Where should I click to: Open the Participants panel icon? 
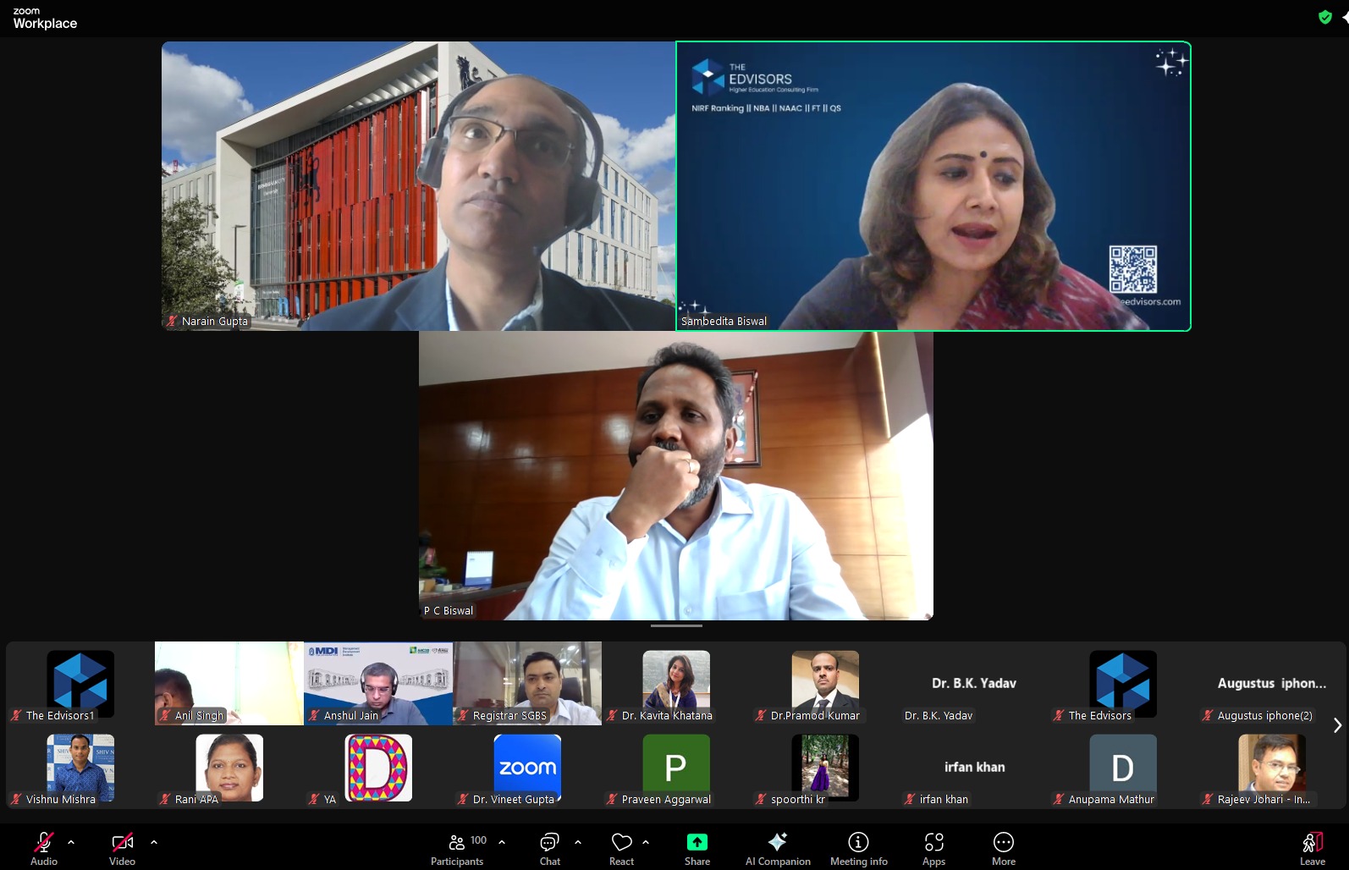[x=456, y=842]
